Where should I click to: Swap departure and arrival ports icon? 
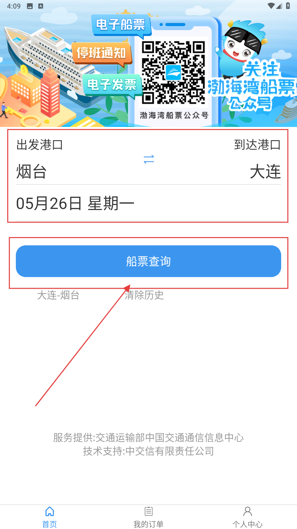(149, 159)
